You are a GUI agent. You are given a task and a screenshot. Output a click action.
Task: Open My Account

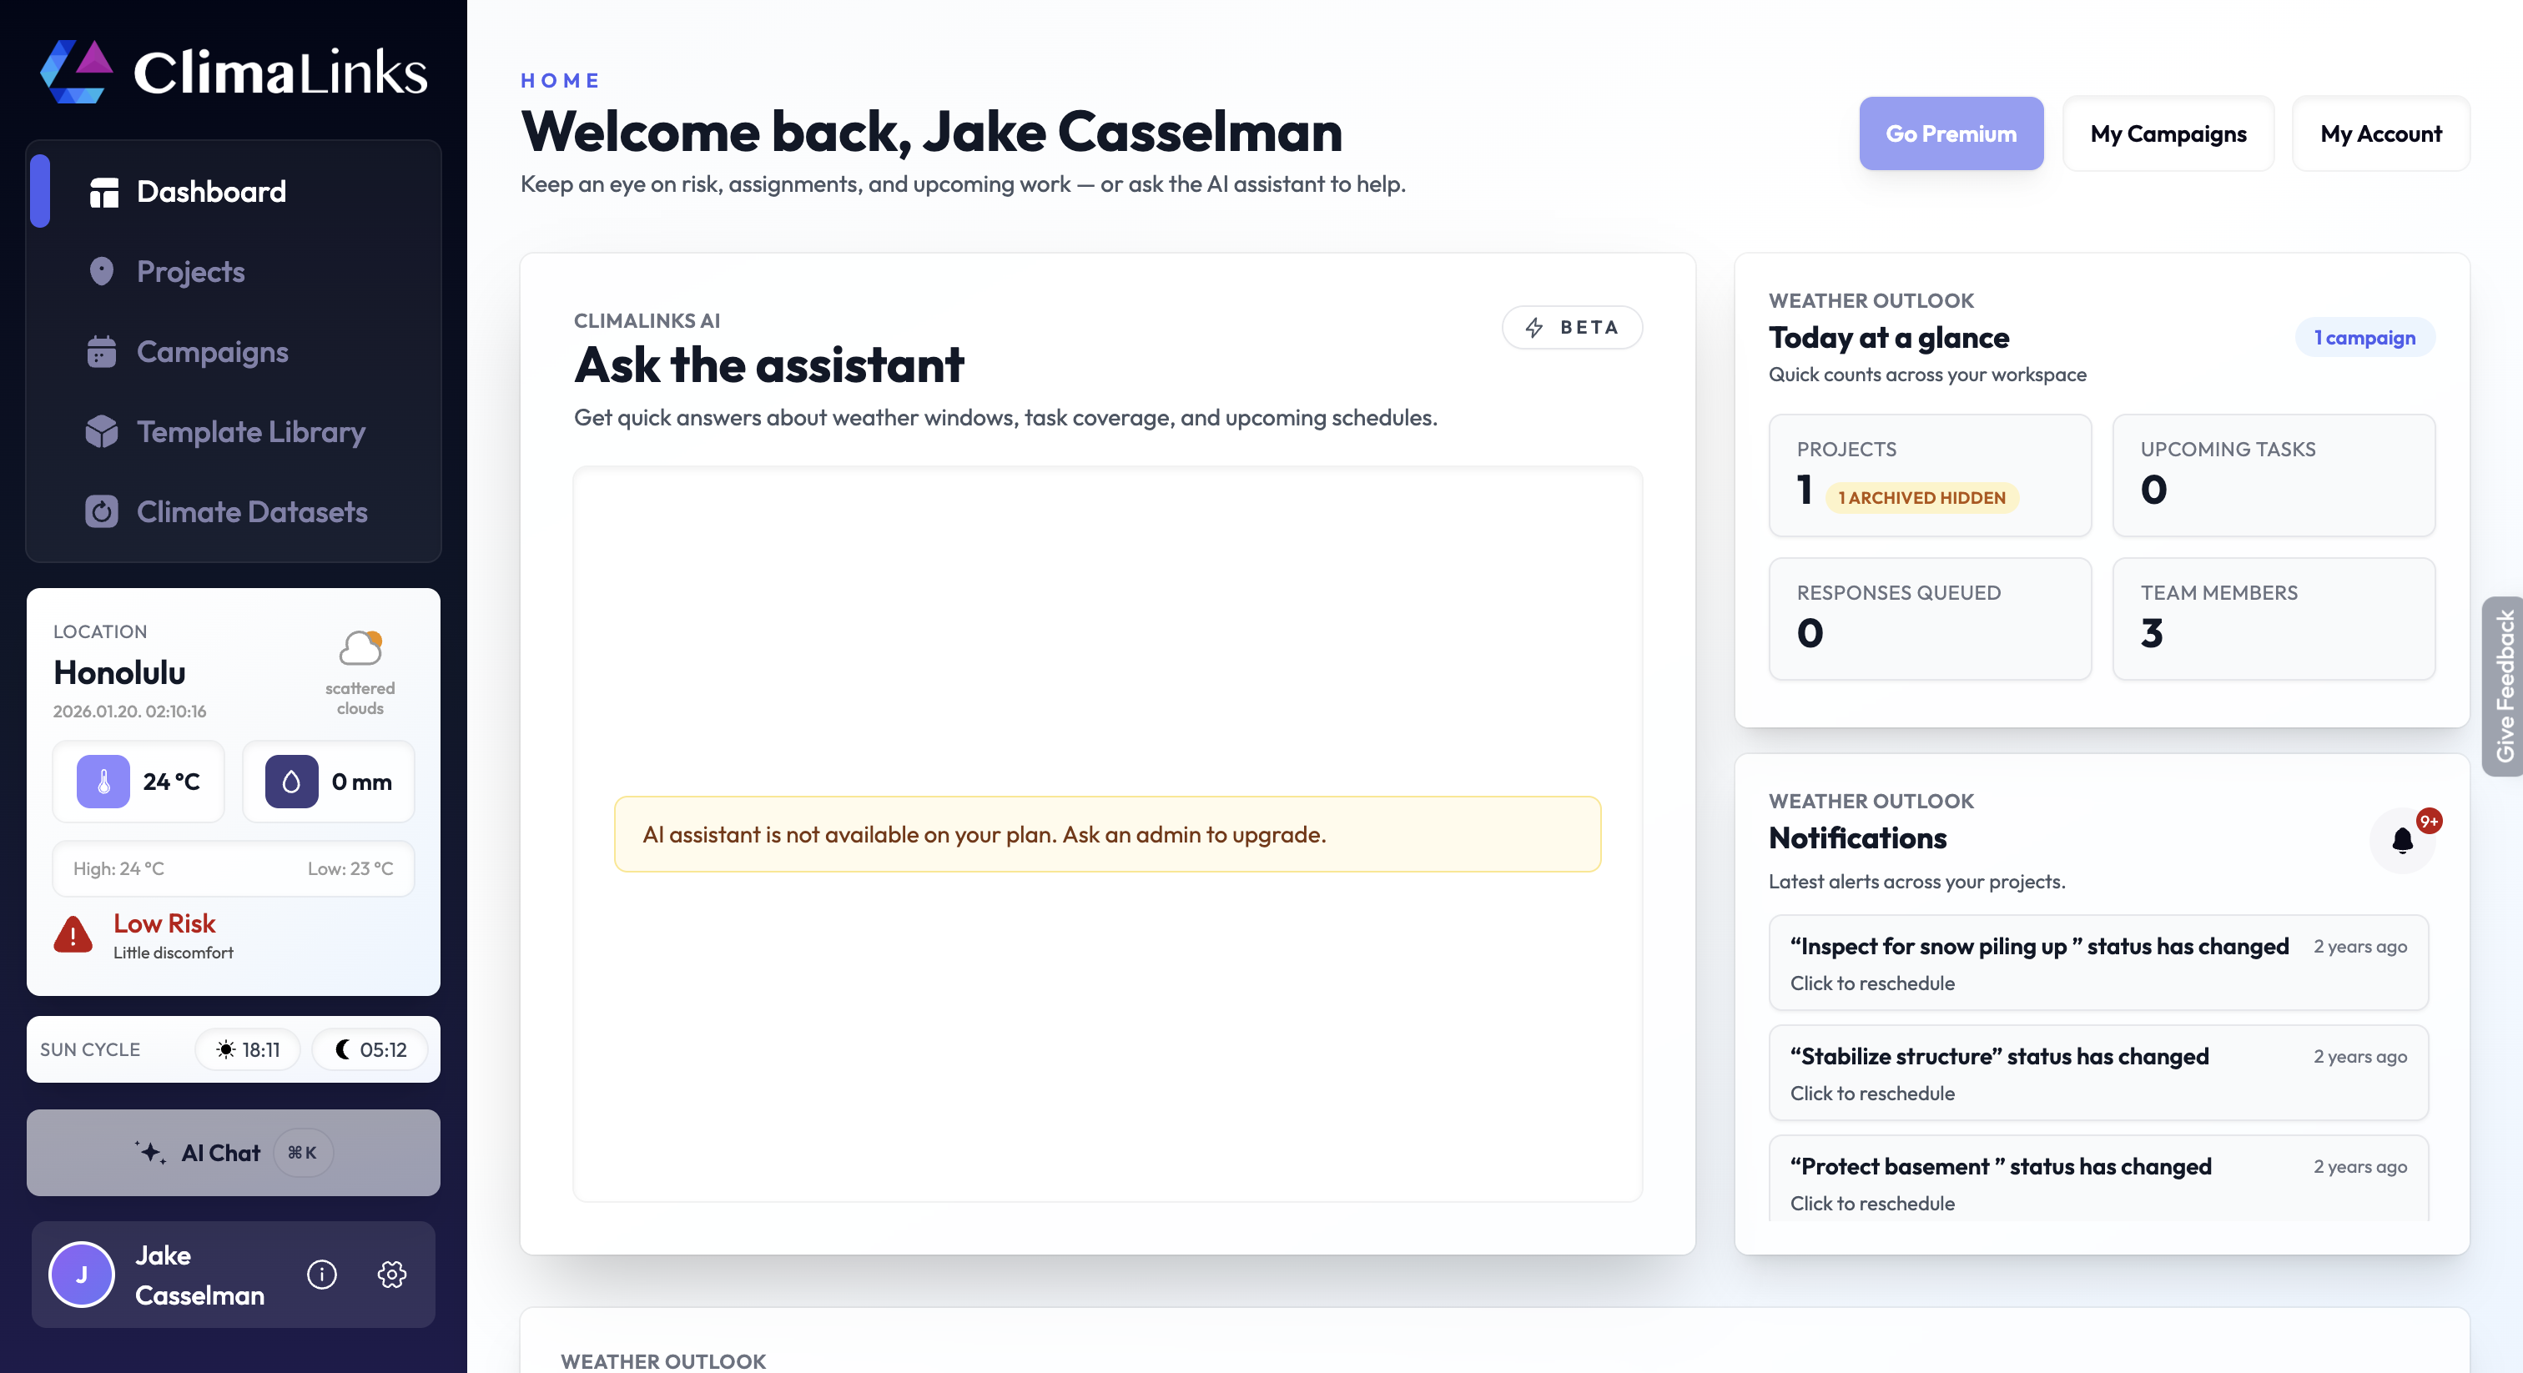pos(2380,133)
